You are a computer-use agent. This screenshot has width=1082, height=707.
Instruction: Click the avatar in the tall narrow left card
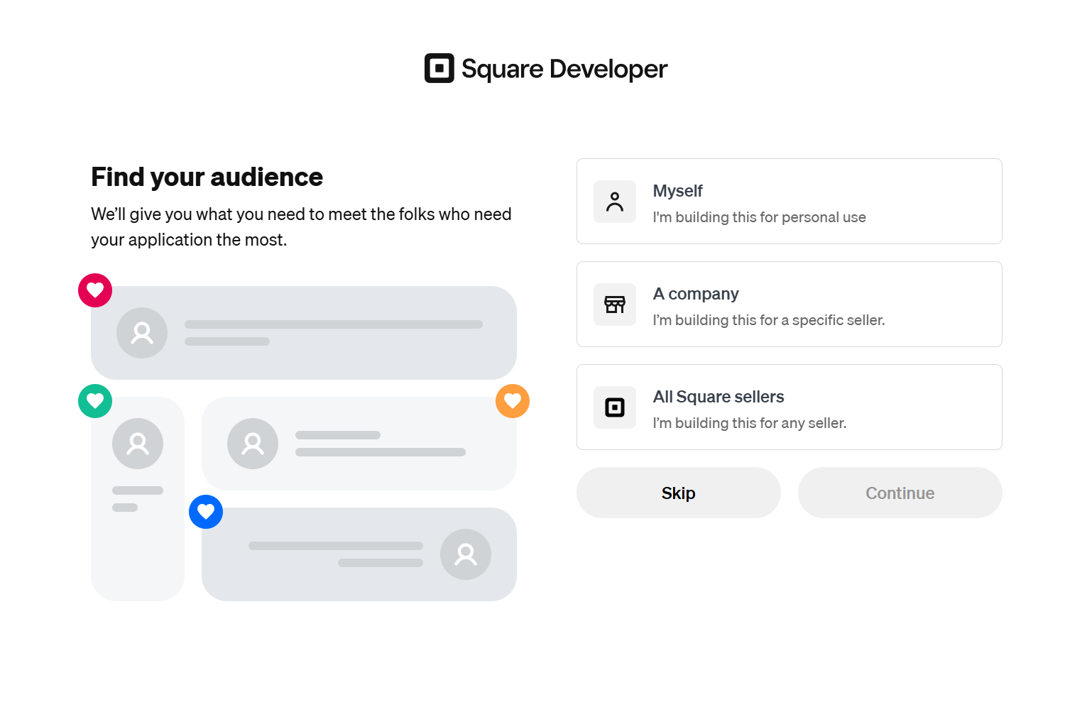click(138, 444)
